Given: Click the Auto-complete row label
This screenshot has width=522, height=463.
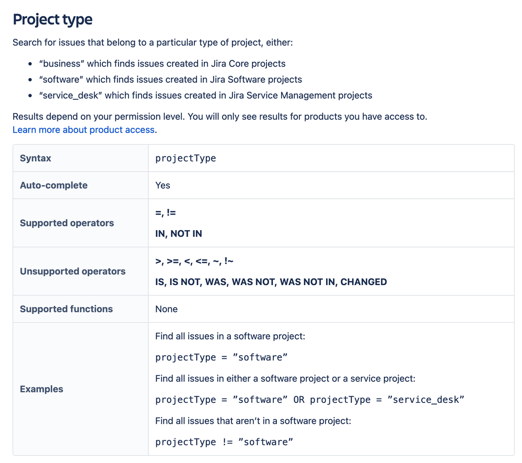Looking at the screenshot, I should tap(54, 185).
